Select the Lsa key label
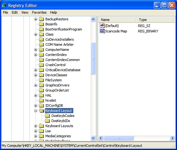The height and width of the screenshot is (150, 177). tap(48, 131)
